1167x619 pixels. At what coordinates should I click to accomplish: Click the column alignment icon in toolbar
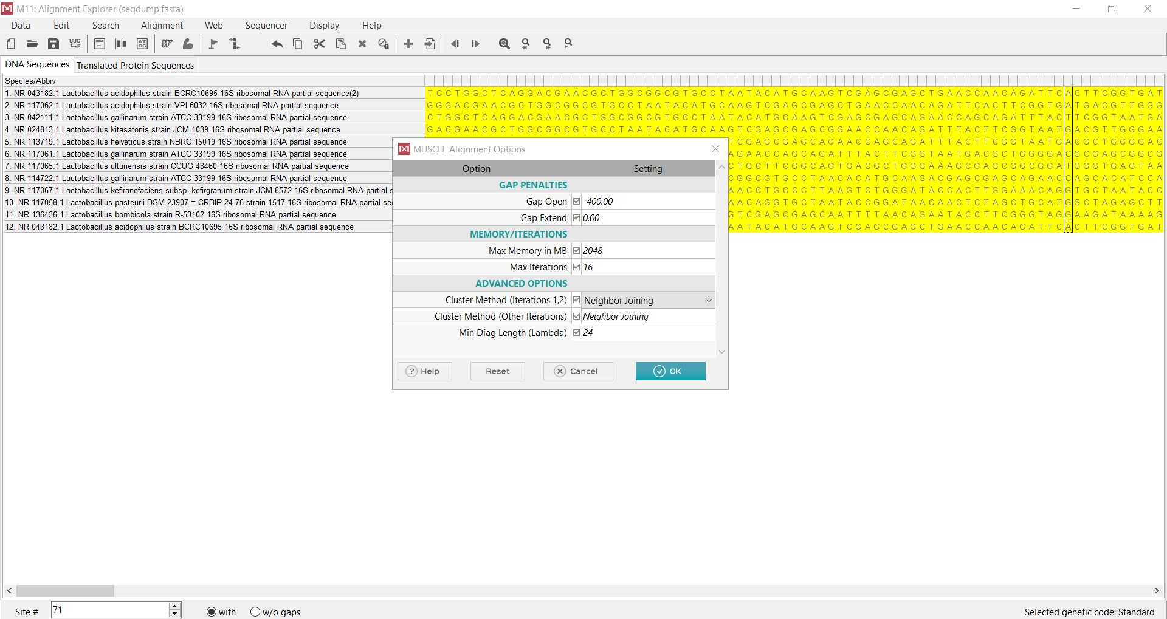[121, 44]
